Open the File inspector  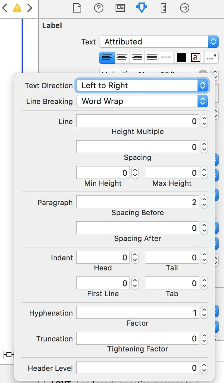pyautogui.click(x=77, y=8)
